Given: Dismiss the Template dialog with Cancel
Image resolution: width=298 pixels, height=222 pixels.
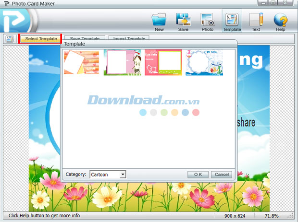Looking at the screenshot, I should (x=222, y=175).
